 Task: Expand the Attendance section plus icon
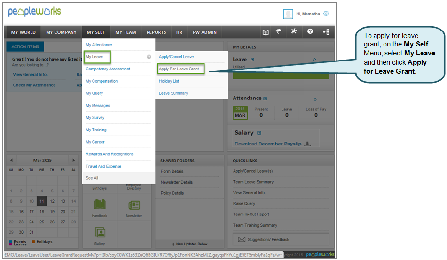265,99
